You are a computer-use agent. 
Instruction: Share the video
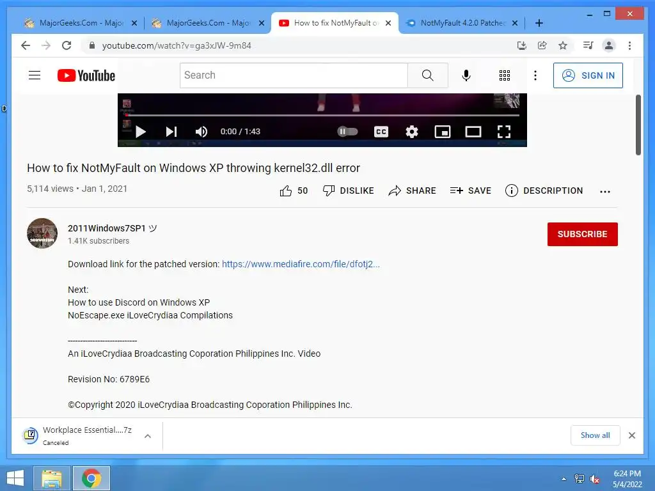tap(412, 191)
